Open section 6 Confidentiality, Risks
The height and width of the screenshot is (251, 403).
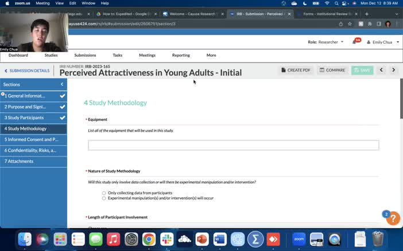click(x=33, y=150)
